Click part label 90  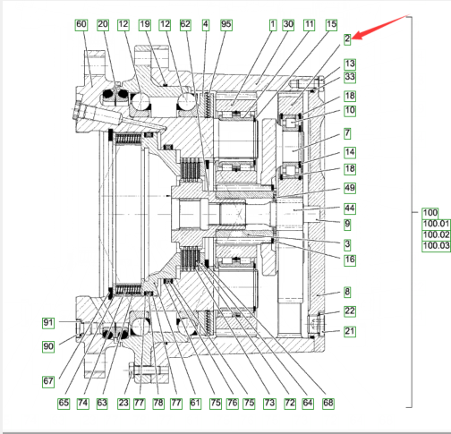tap(48, 347)
